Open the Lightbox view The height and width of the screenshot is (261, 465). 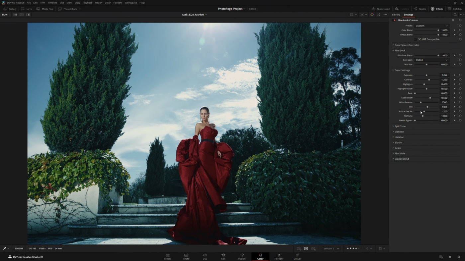[454, 9]
